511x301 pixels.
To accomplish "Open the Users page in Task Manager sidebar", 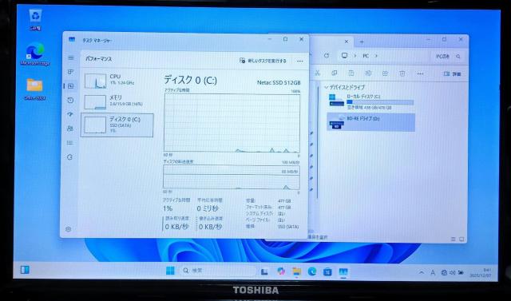I will [x=70, y=129].
